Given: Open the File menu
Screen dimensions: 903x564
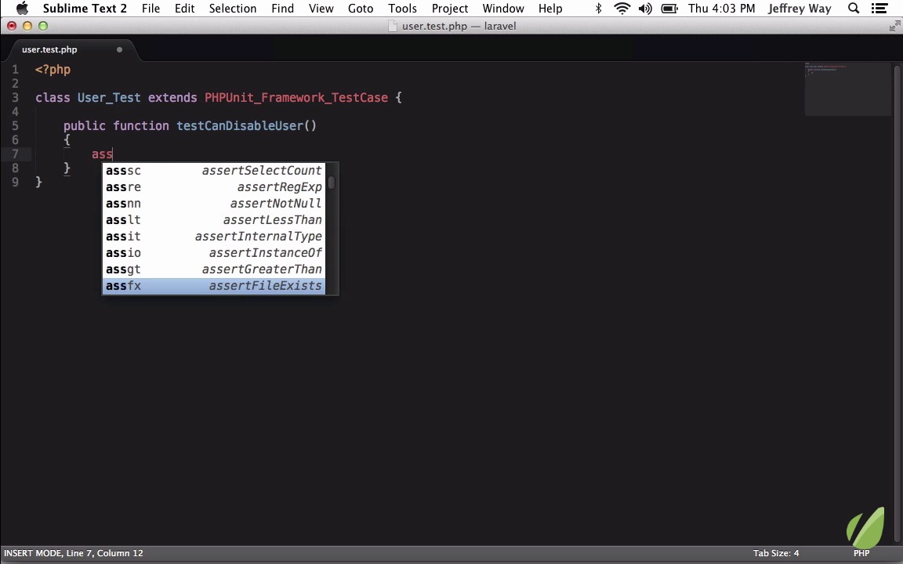Looking at the screenshot, I should click(x=150, y=9).
